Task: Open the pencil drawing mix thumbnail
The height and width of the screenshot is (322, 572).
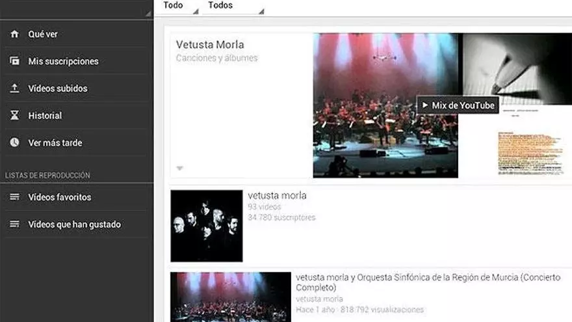Action: pyautogui.click(x=517, y=68)
